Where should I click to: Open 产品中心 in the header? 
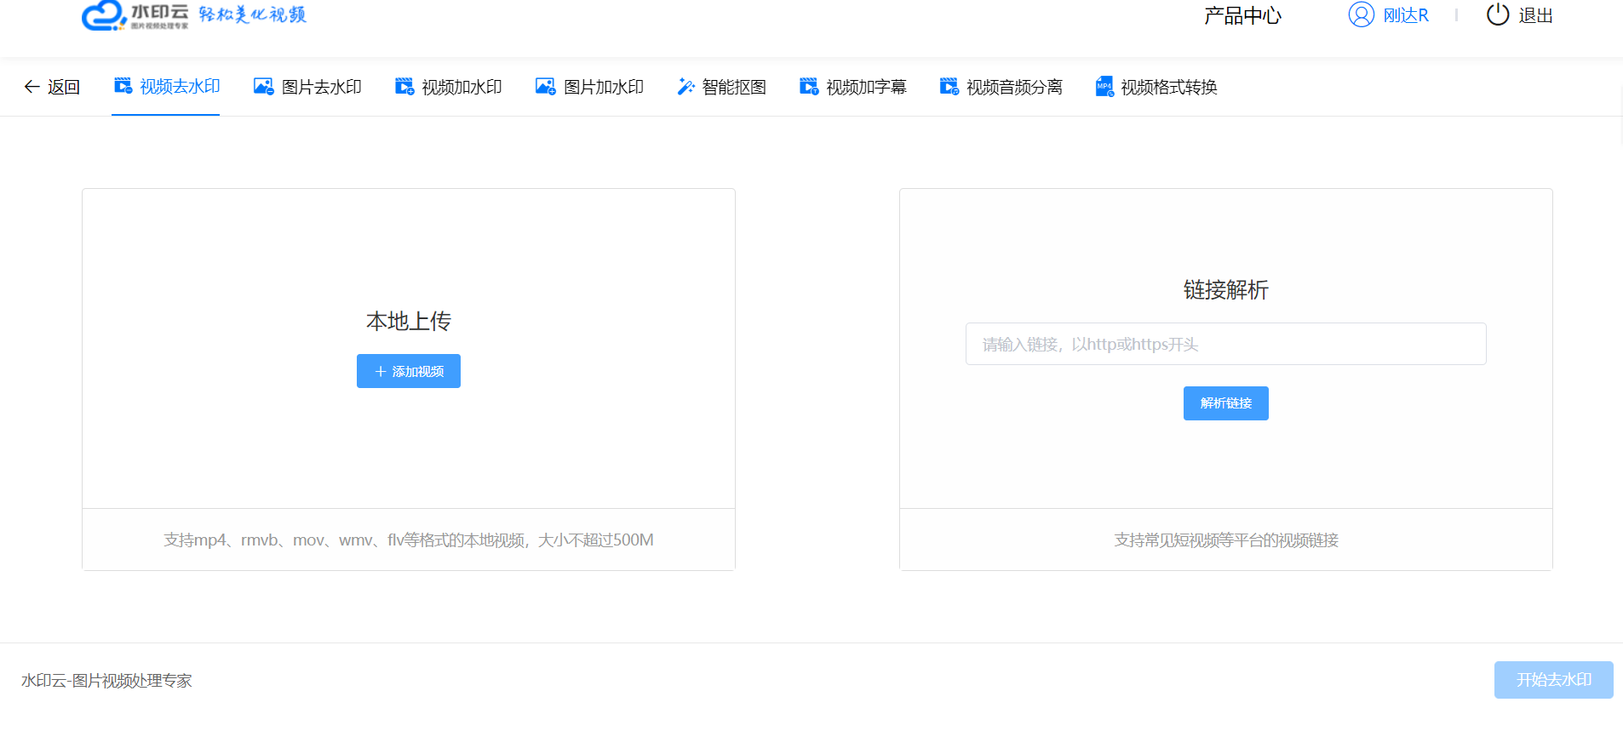click(1242, 15)
